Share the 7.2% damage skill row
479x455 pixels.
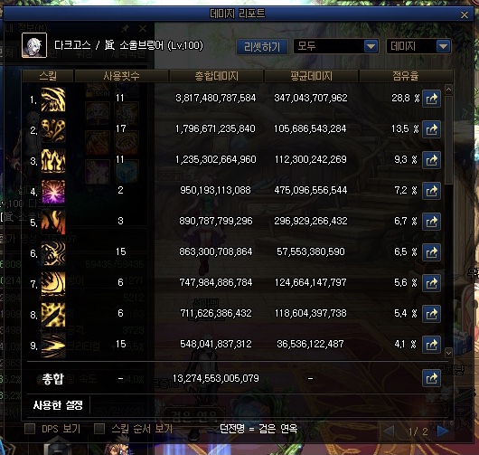[431, 191]
